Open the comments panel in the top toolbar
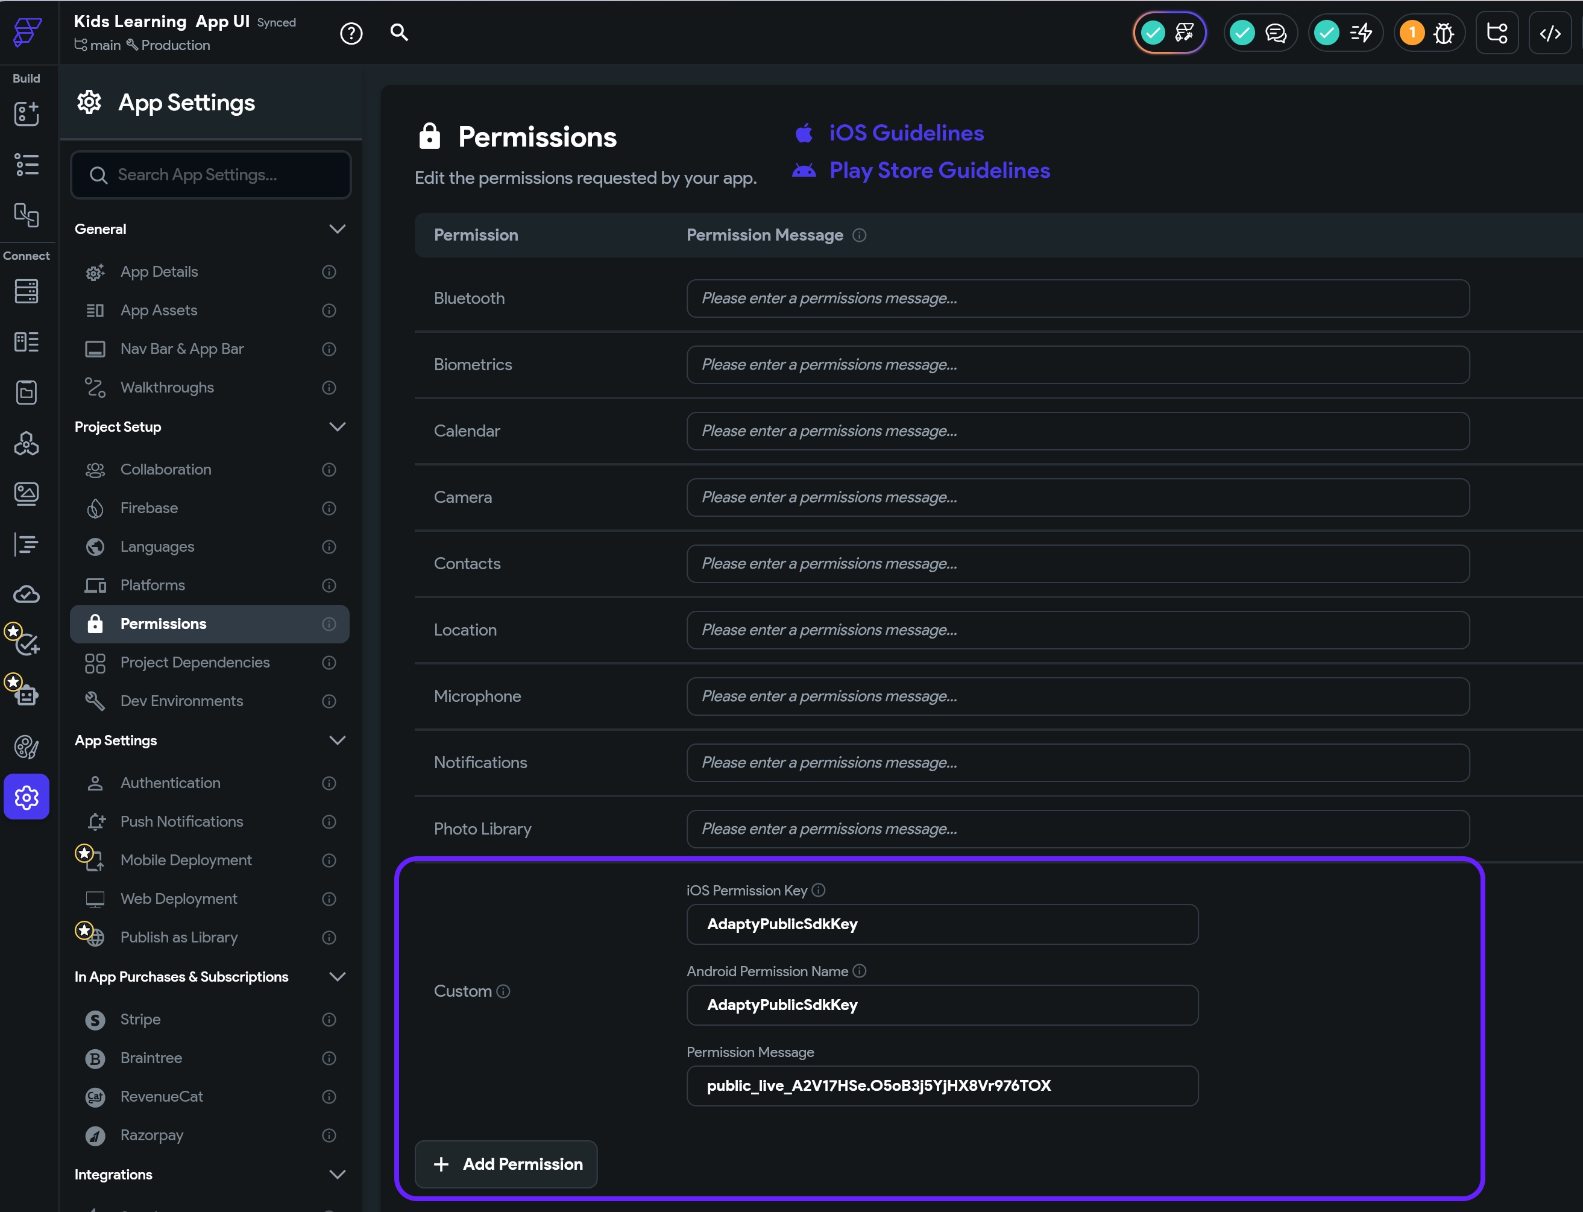1583x1212 pixels. click(x=1260, y=33)
